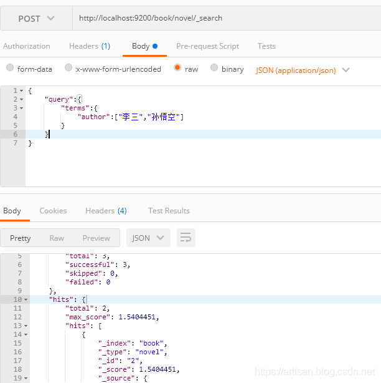
Task: Collapse the "hits" object at line 10
Action: (26, 299)
